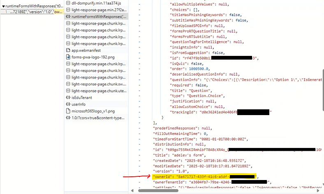Click the "justification": null line

tap(193, 101)
